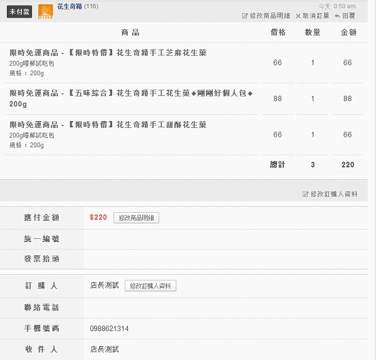Click the edit icon beside 修改訂購人資料 bar
This screenshot has height=360, width=376.
click(305, 194)
